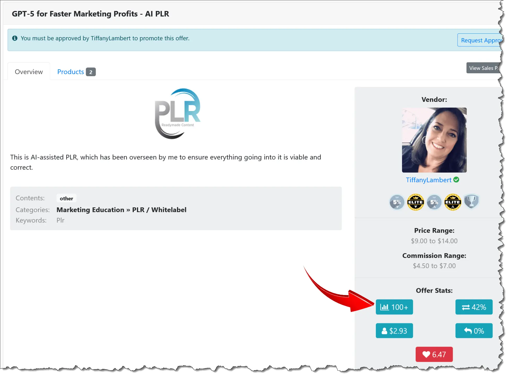Select the Overview tab
The width and height of the screenshot is (510, 377).
pos(29,72)
